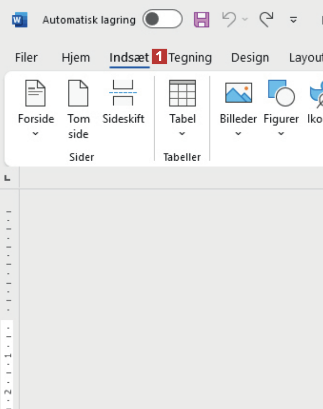Open Customize Quick Access Toolbar dropdown
323x409 pixels.
pos(294,20)
